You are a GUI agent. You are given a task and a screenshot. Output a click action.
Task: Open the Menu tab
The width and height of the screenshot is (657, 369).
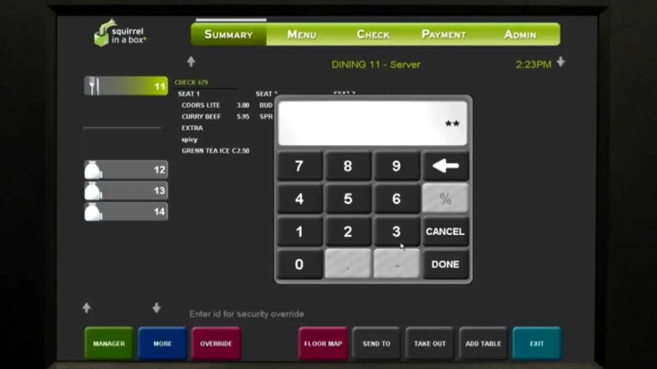pyautogui.click(x=302, y=34)
